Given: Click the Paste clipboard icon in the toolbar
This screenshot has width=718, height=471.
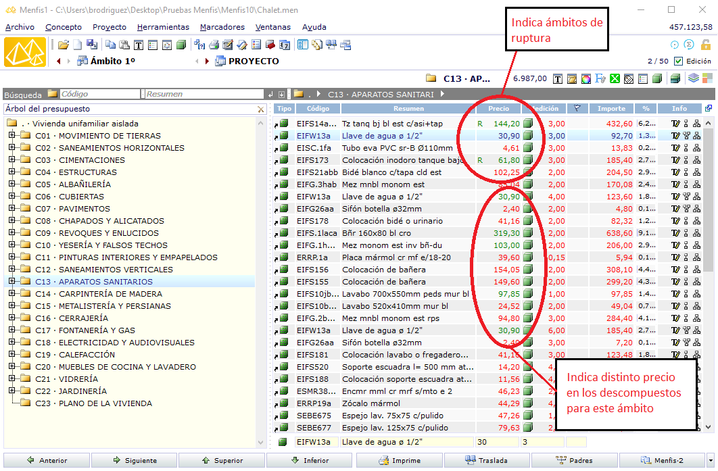Looking at the screenshot, I should 124,45.
